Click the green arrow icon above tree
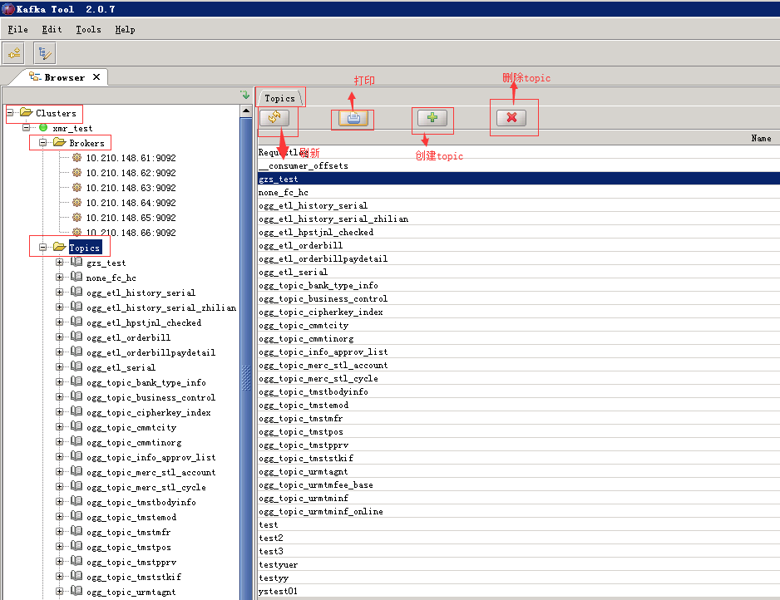Image resolution: width=780 pixels, height=600 pixels. pos(244,95)
